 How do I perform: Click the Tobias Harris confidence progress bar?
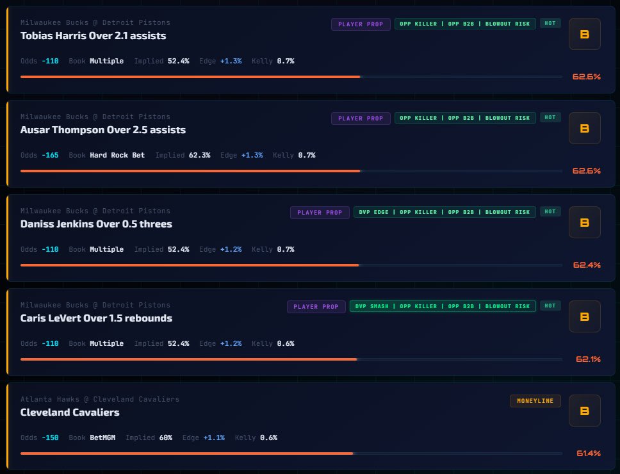291,77
